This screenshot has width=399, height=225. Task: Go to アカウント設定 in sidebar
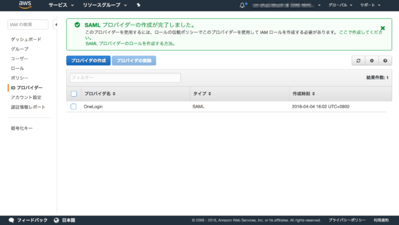tap(26, 97)
